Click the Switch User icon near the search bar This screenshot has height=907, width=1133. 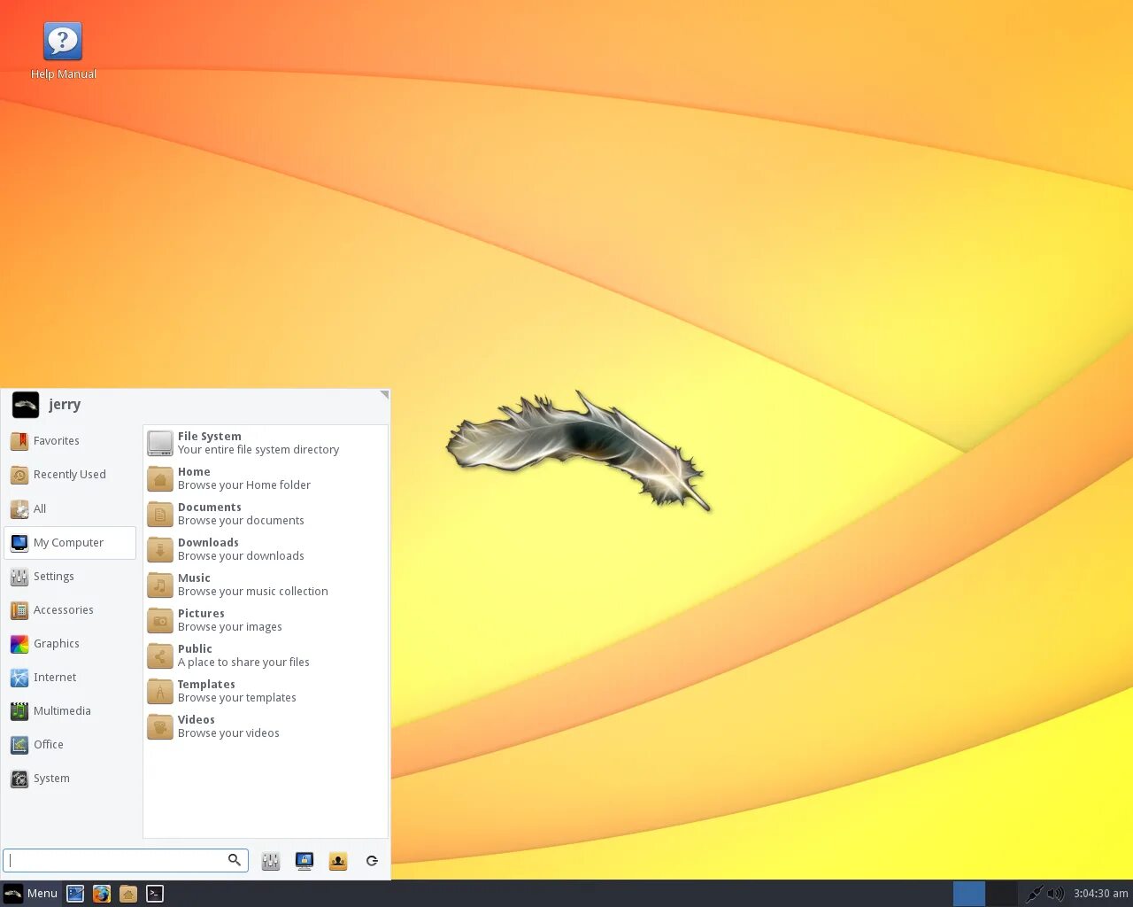pos(337,860)
